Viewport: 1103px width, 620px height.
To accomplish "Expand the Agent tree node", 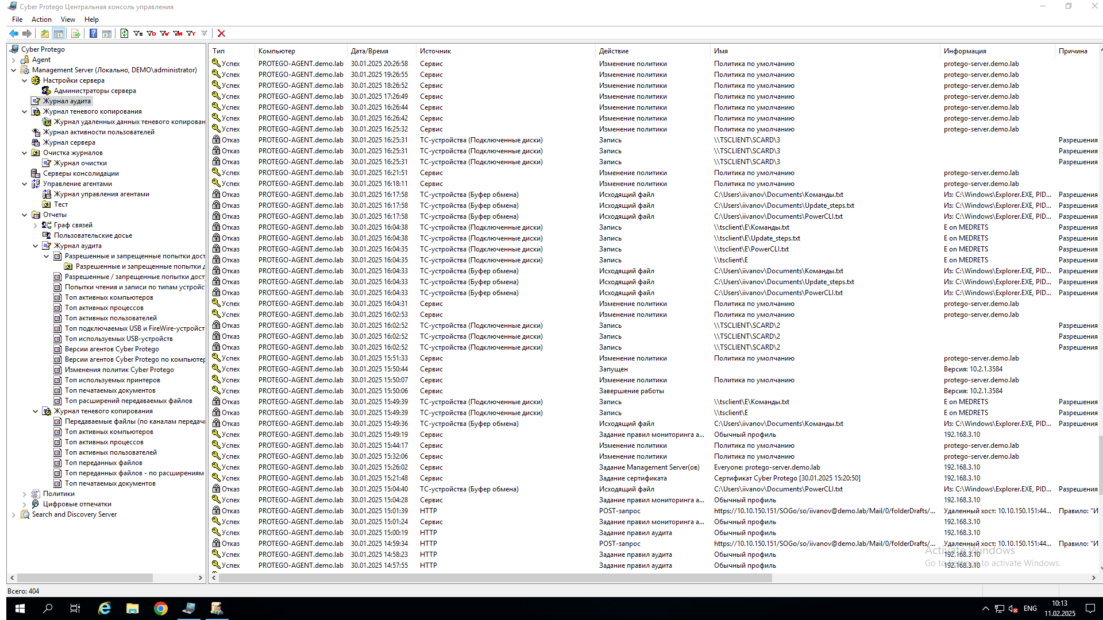I will 14,60.
